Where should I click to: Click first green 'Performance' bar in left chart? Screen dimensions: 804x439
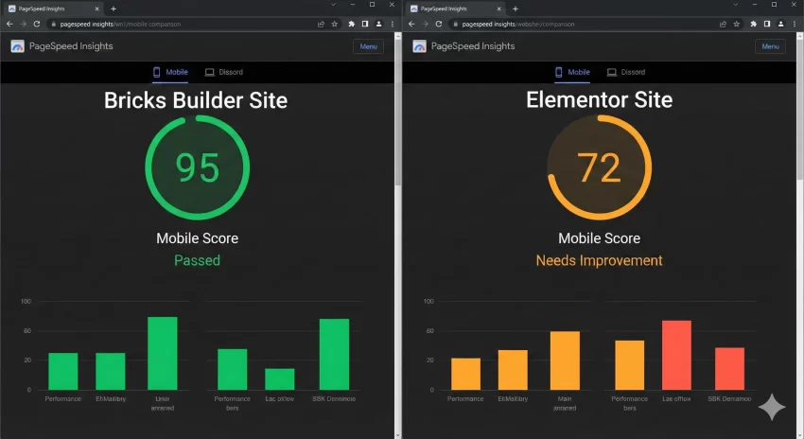pos(63,371)
